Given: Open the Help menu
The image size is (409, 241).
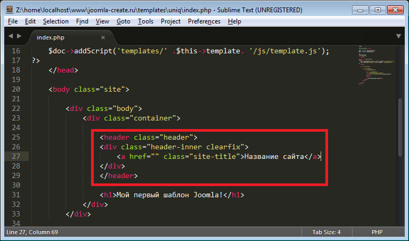Looking at the screenshot, I should (234, 21).
